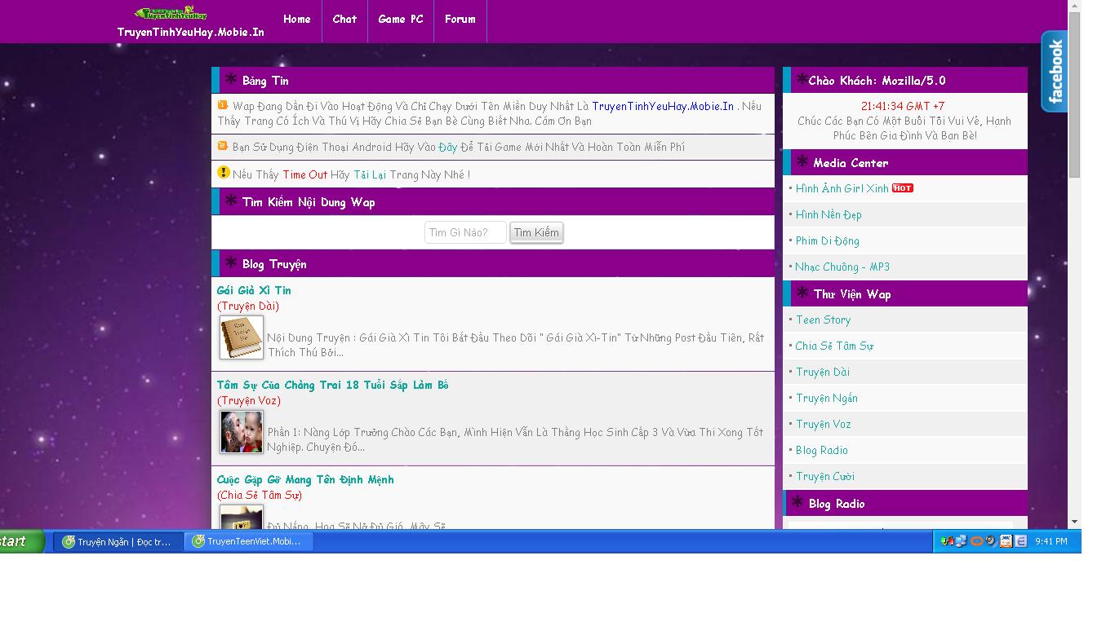This screenshot has height=626, width=1115.
Task: Click the yellow Time Out warning icon
Action: (223, 173)
